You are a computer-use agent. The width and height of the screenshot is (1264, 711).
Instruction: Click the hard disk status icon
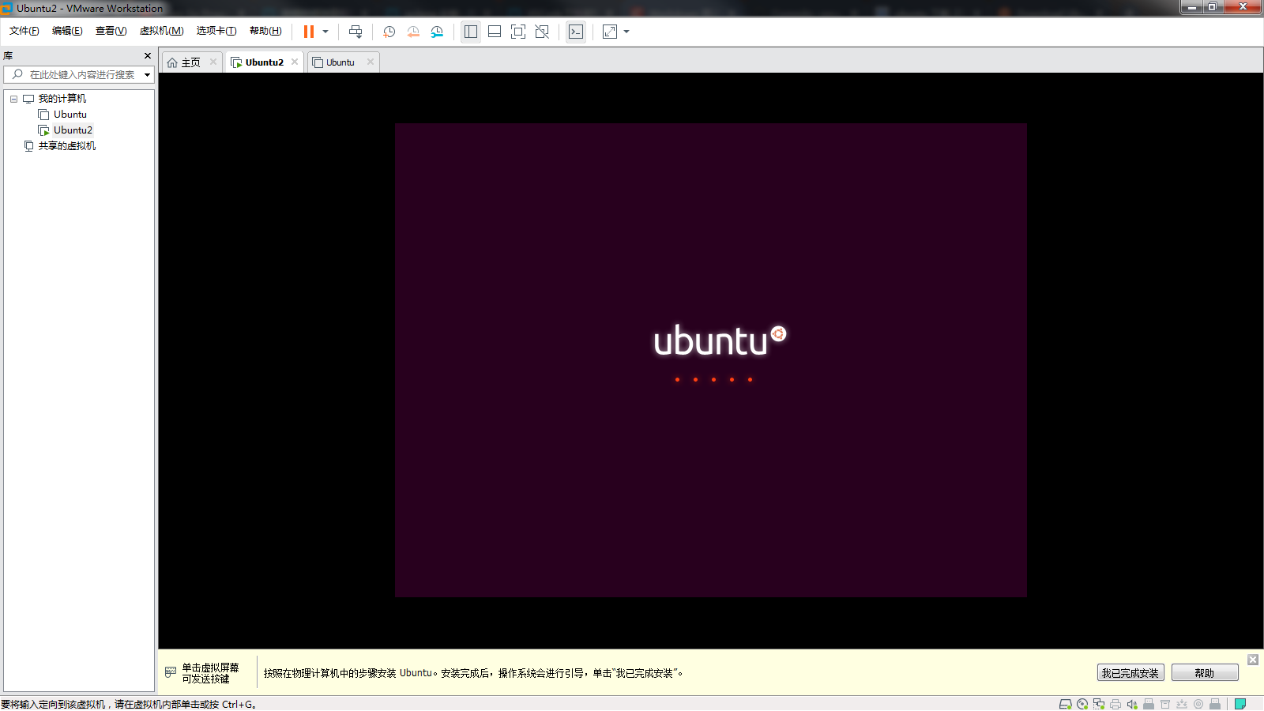coord(1066,704)
